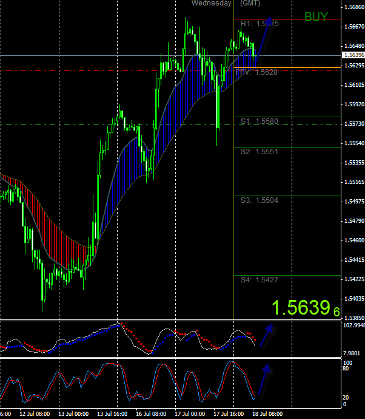Click the 1.54790 price axis value

pyautogui.click(x=354, y=221)
